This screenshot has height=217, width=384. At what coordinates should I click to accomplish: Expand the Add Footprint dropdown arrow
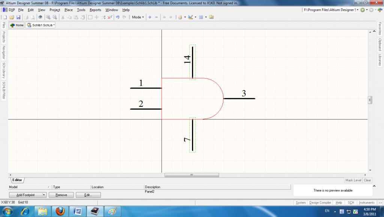pos(44,195)
